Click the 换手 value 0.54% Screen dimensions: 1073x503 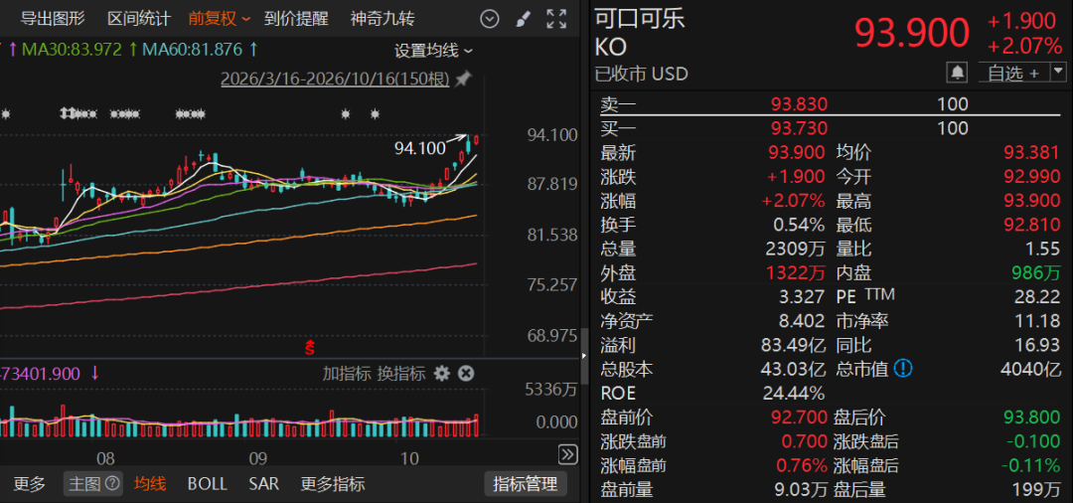(x=799, y=225)
